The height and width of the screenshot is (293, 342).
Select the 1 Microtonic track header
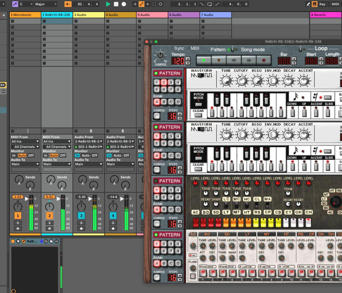click(x=25, y=15)
